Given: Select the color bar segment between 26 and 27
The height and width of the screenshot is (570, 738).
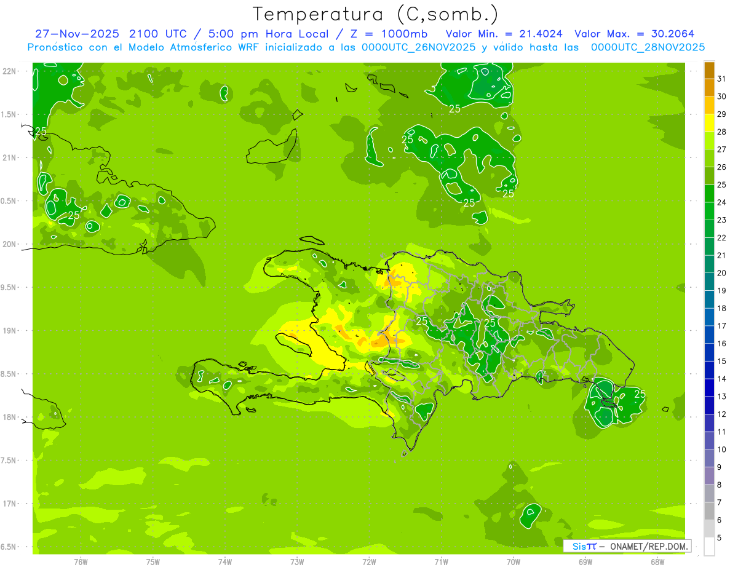Looking at the screenshot, I should [x=709, y=159].
